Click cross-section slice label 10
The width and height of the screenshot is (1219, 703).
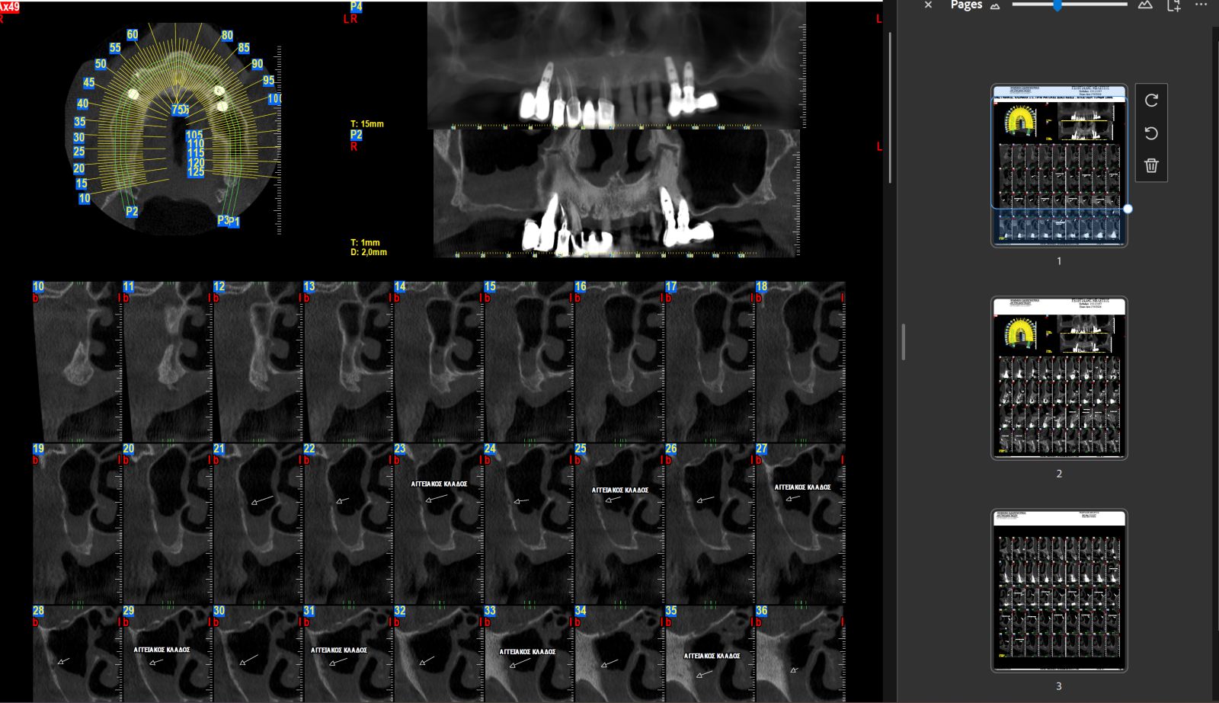point(38,286)
